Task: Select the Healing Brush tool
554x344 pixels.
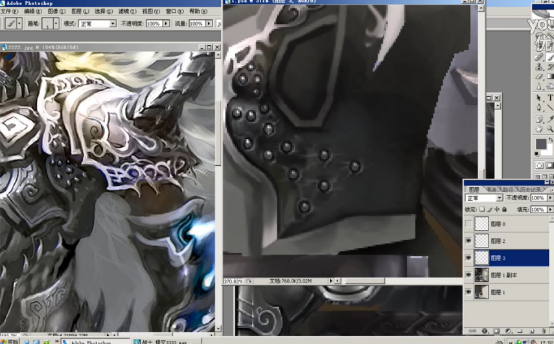Action: 539,57
